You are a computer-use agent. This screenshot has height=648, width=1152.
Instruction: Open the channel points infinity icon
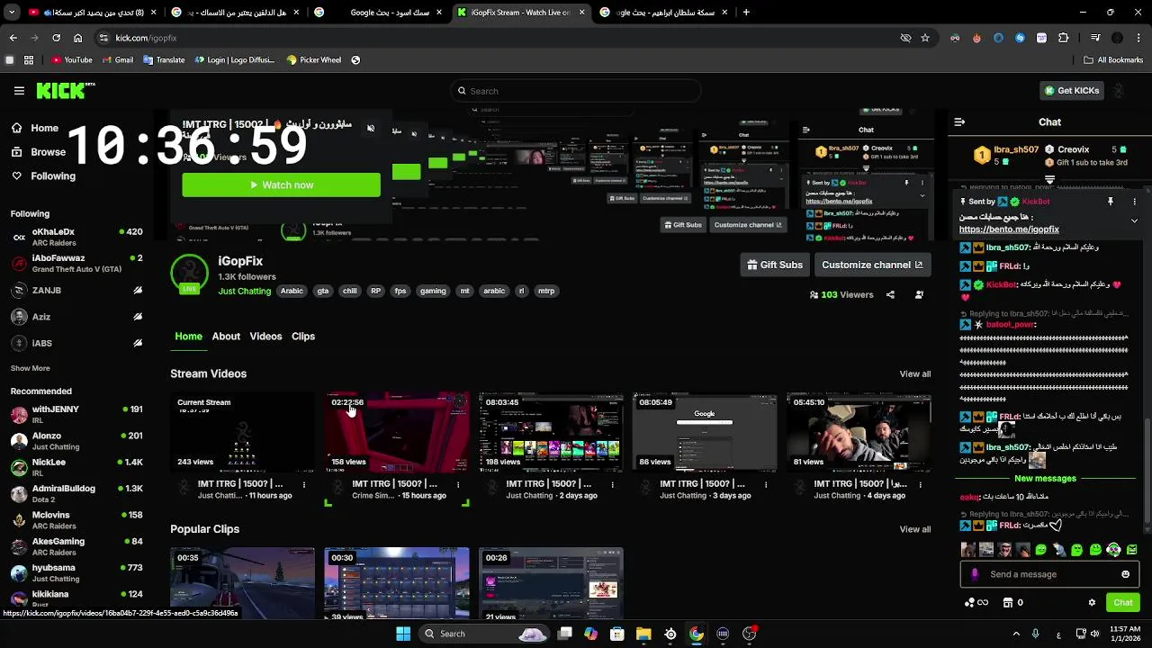click(x=976, y=603)
